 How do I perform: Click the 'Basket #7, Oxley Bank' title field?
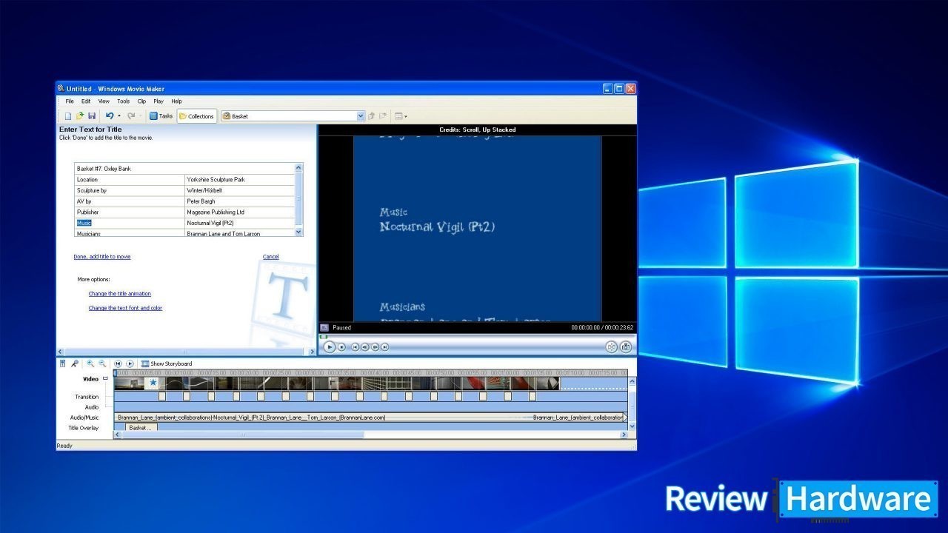pyautogui.click(x=184, y=169)
